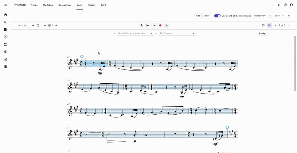Go to previous page of music
The width and height of the screenshot is (297, 153).
point(275,25)
